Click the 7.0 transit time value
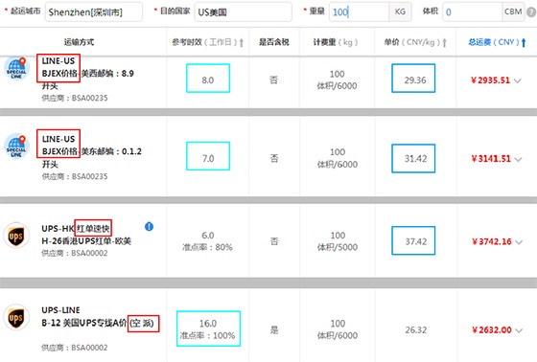Image resolution: width=537 pixels, height=362 pixels. click(x=208, y=158)
